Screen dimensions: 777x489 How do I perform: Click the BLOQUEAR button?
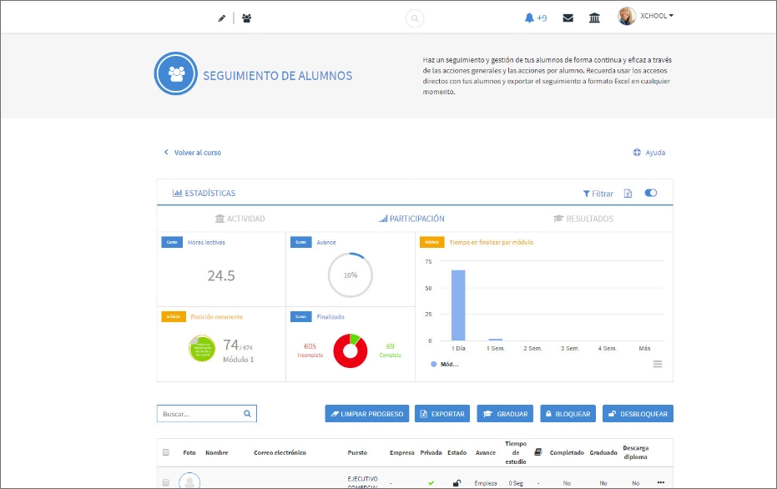[568, 414]
